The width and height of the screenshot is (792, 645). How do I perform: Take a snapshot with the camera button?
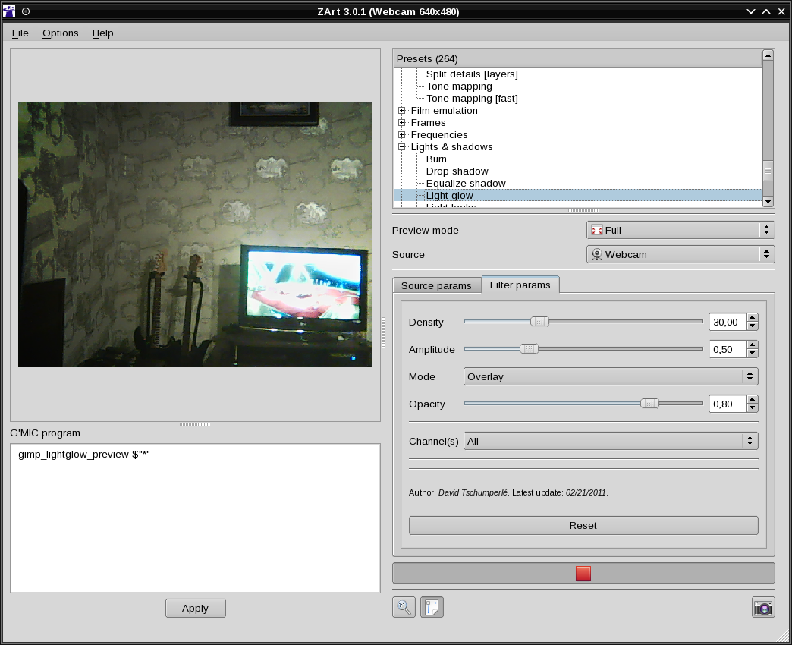point(763,607)
